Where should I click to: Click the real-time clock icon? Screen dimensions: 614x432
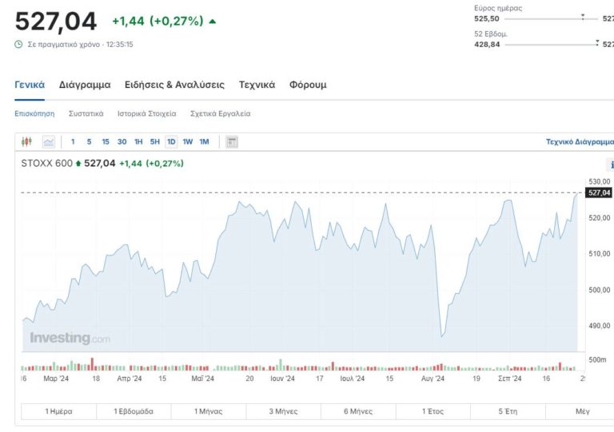18,45
